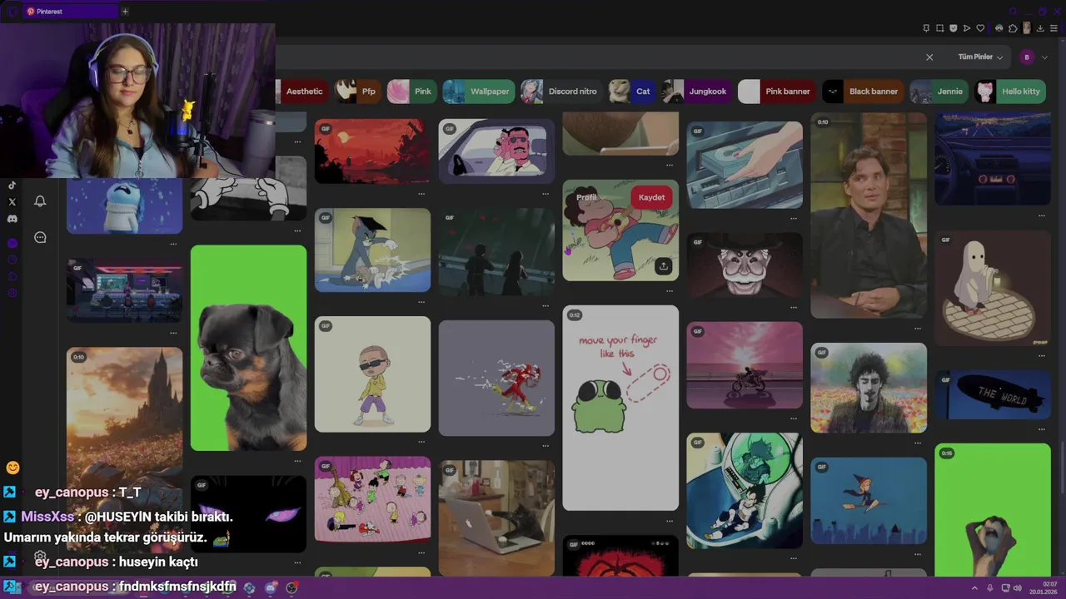Image resolution: width=1066 pixels, height=599 pixels.
Task: Open the Flash running GIF pin
Action: 496,378
